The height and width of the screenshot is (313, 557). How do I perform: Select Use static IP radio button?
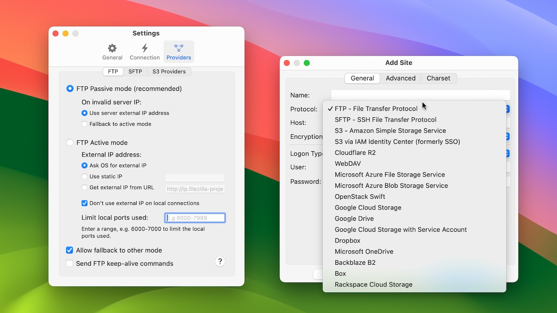pos(84,176)
